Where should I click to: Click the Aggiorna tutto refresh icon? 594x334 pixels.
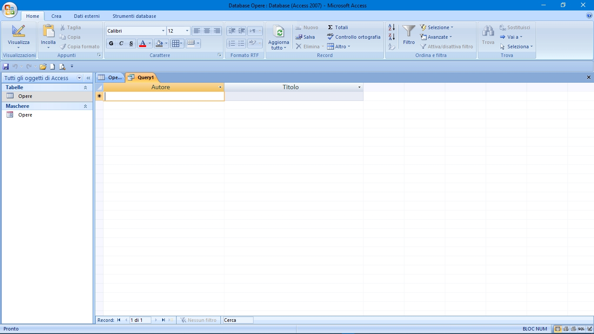tap(278, 32)
